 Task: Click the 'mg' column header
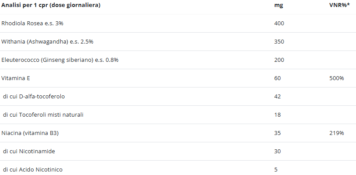click(x=278, y=5)
